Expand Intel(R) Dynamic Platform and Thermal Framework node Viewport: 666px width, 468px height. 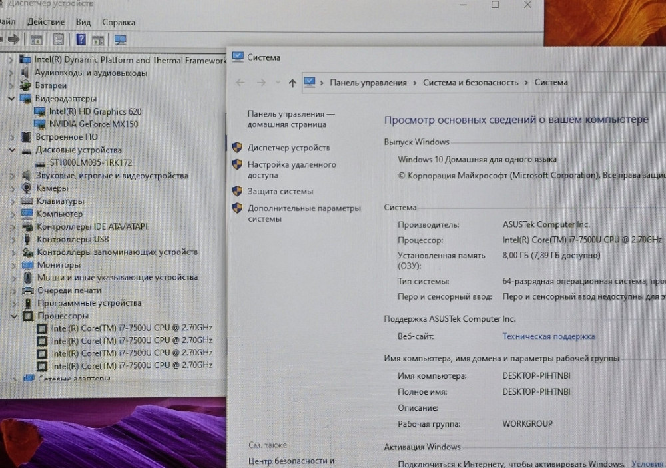tap(11, 60)
